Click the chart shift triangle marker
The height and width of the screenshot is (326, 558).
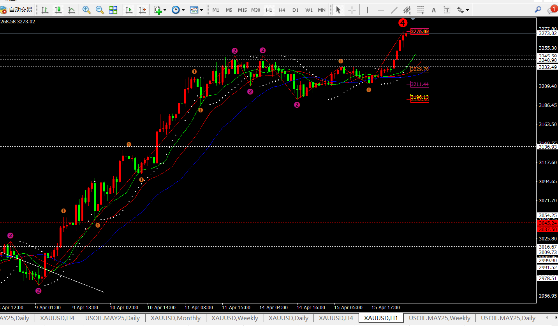pyautogui.click(x=412, y=18)
